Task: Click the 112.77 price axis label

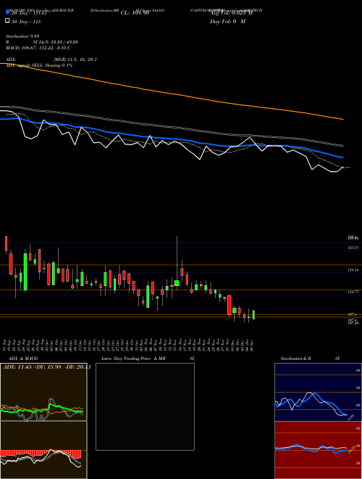Action: coord(353,292)
